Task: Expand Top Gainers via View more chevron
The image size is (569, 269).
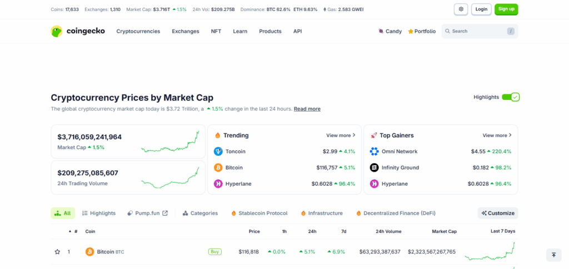Action: tap(510, 135)
